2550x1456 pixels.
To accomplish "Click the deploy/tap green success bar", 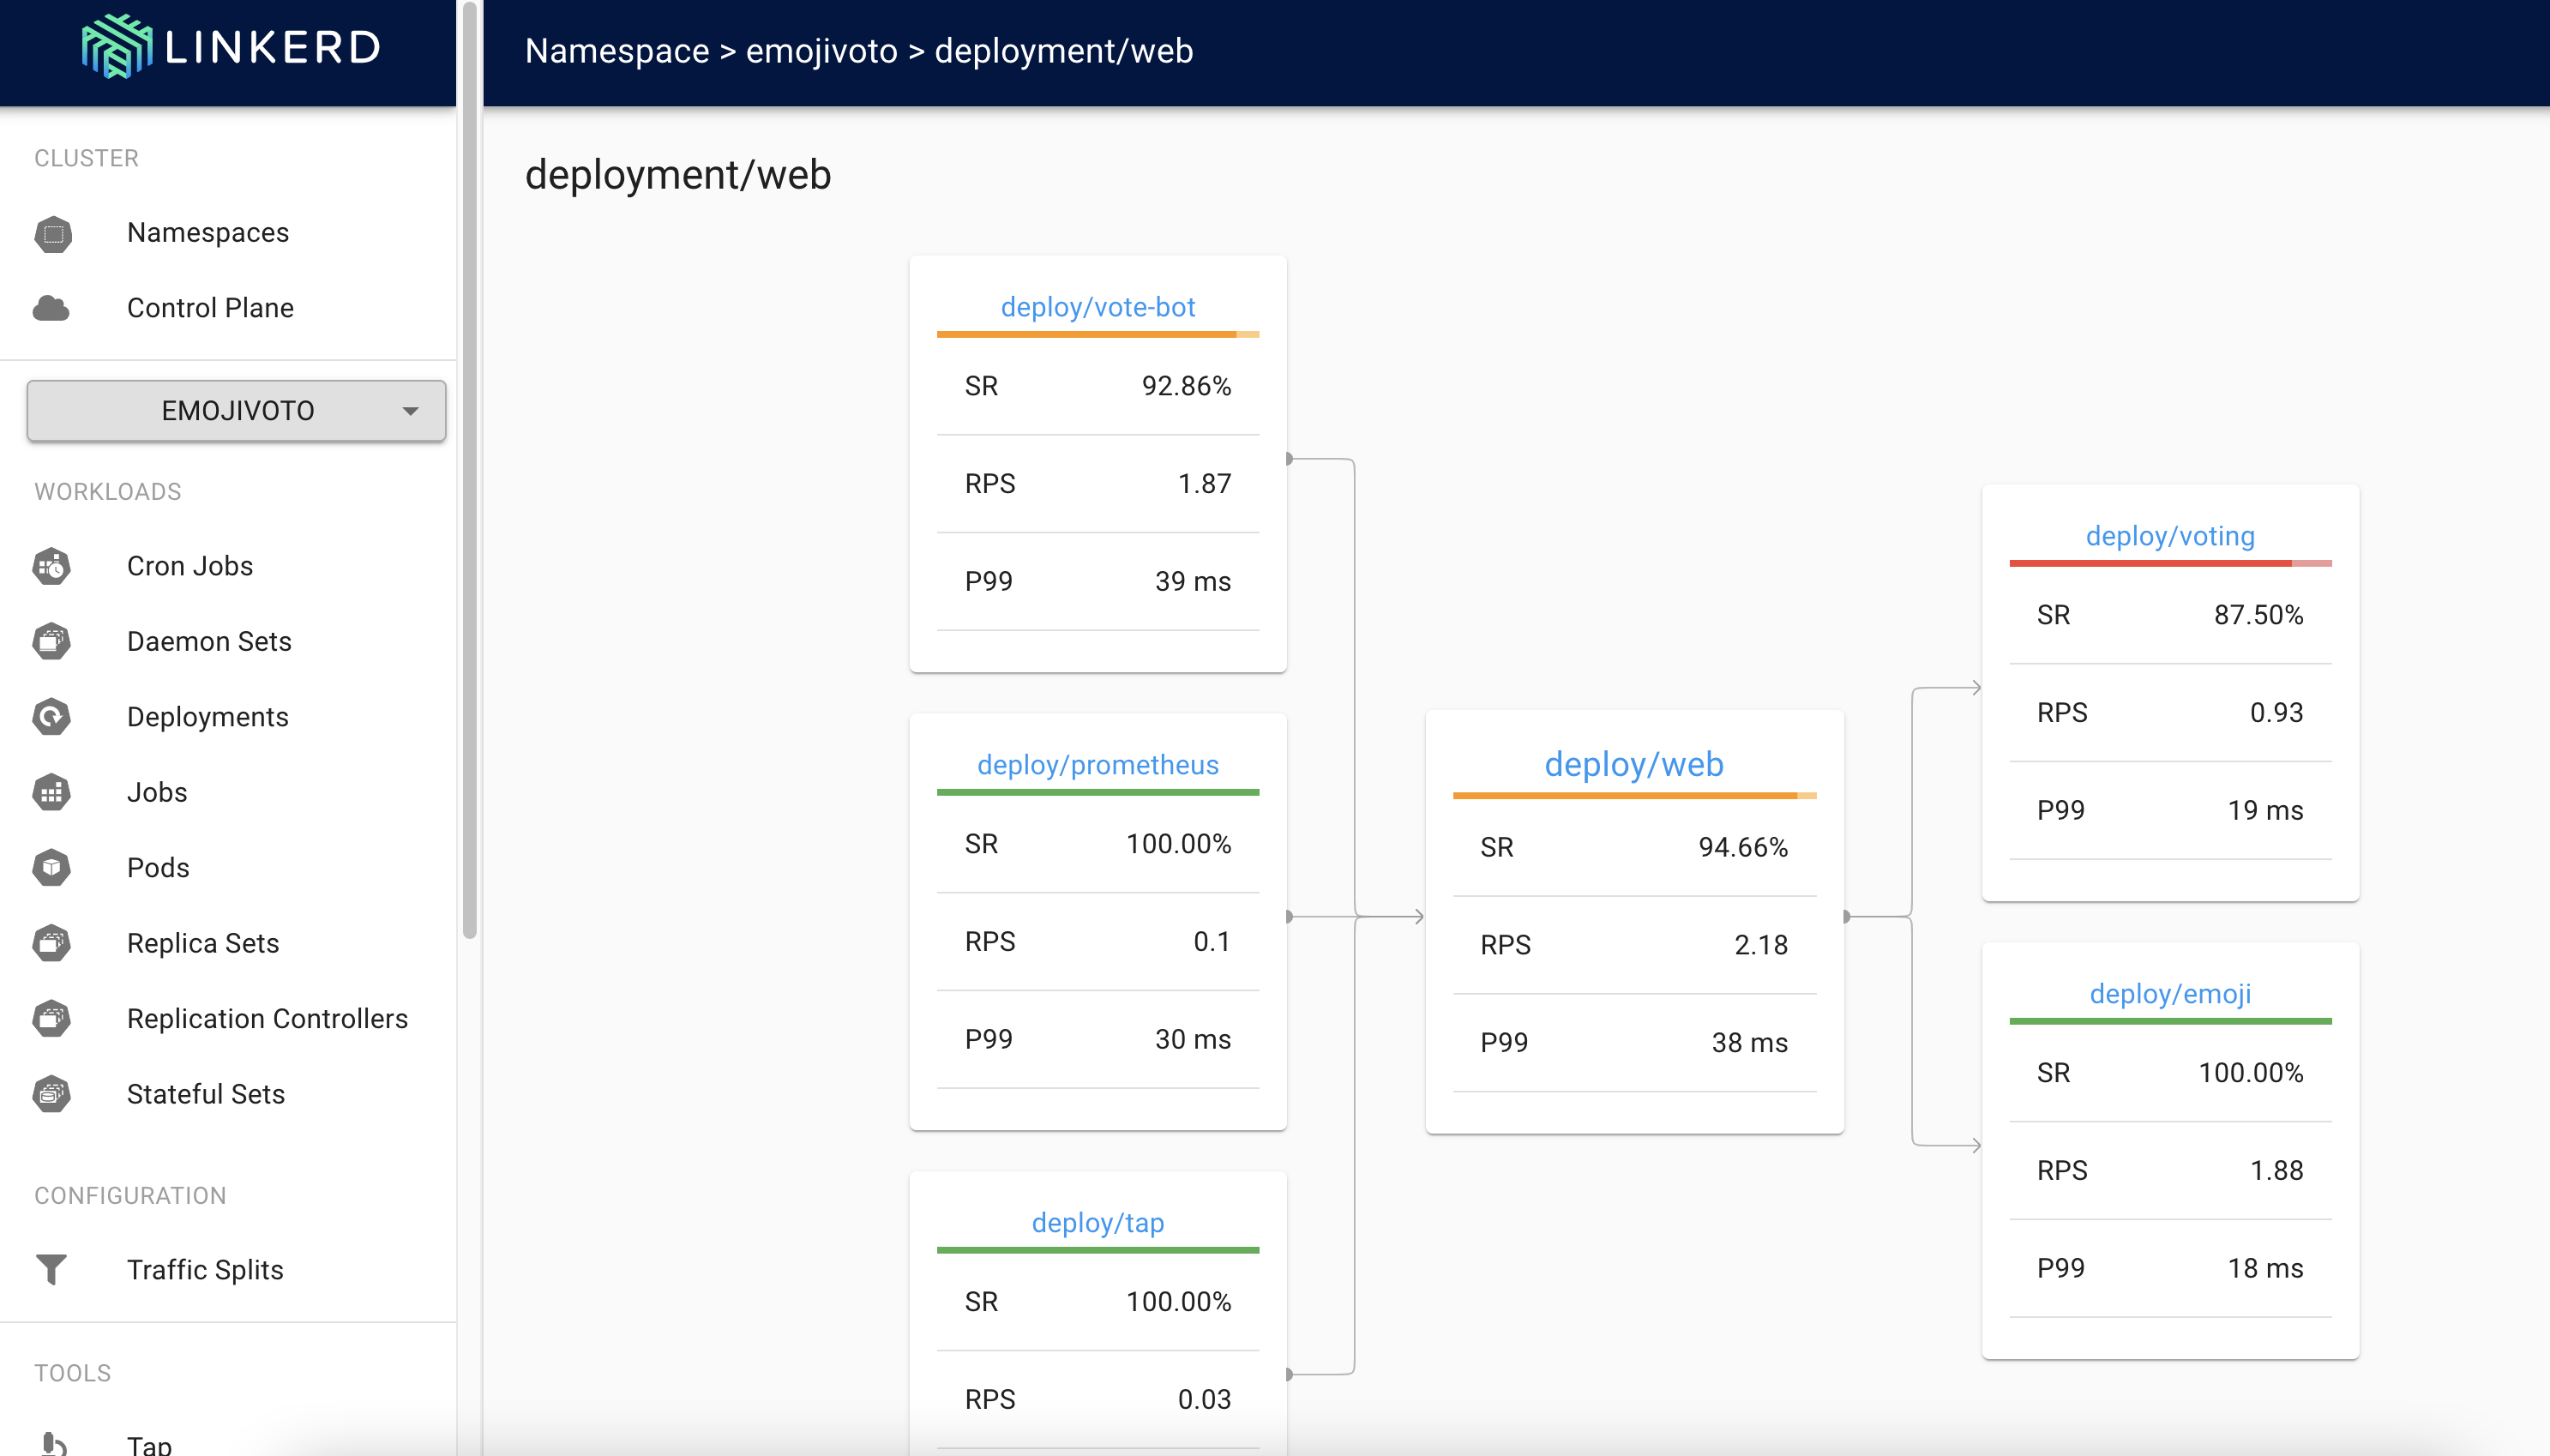I will click(1098, 1250).
